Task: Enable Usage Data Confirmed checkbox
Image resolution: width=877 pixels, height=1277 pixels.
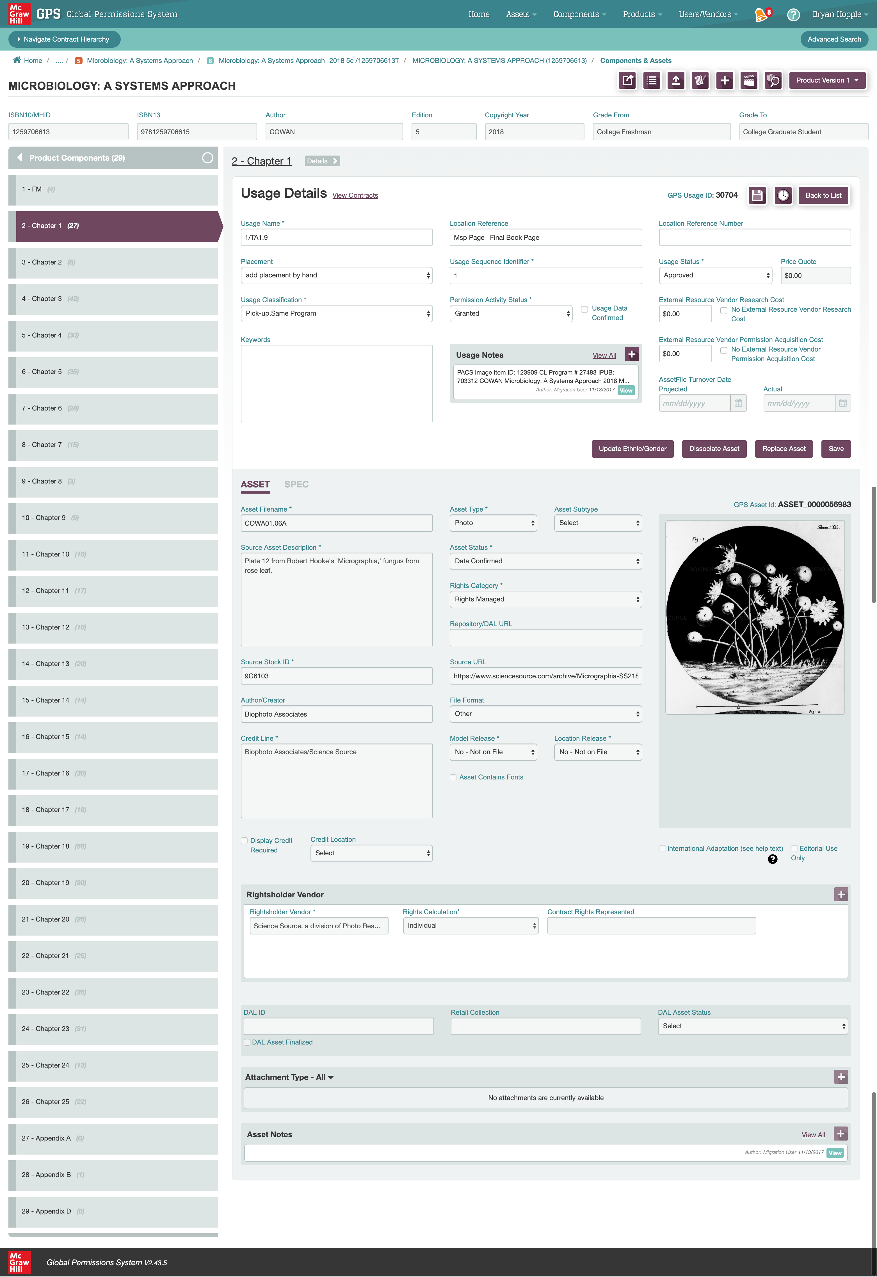Action: pyautogui.click(x=585, y=309)
